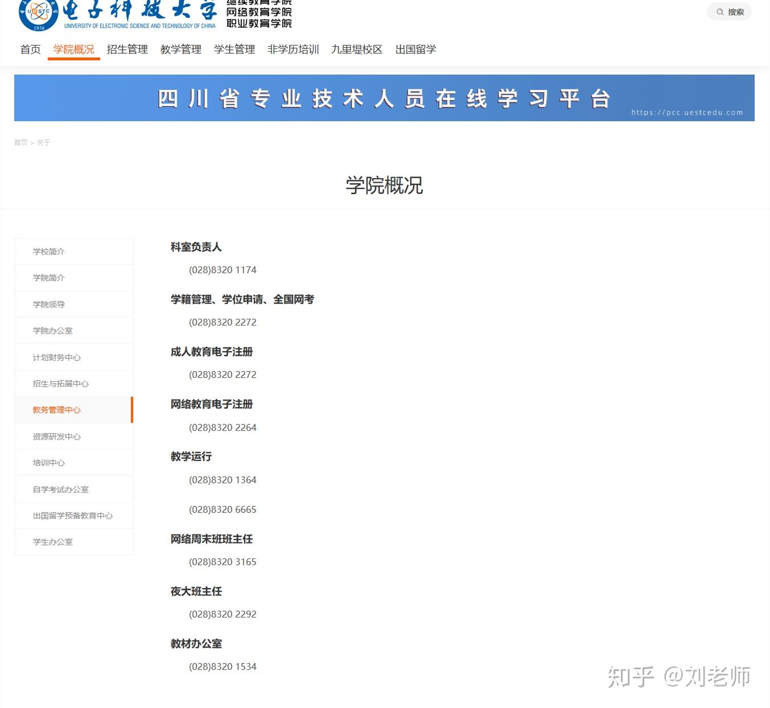The image size is (770, 708).
Task: Click the 四川省专业技术人员在线学习平台 banner
Action: pos(384,98)
